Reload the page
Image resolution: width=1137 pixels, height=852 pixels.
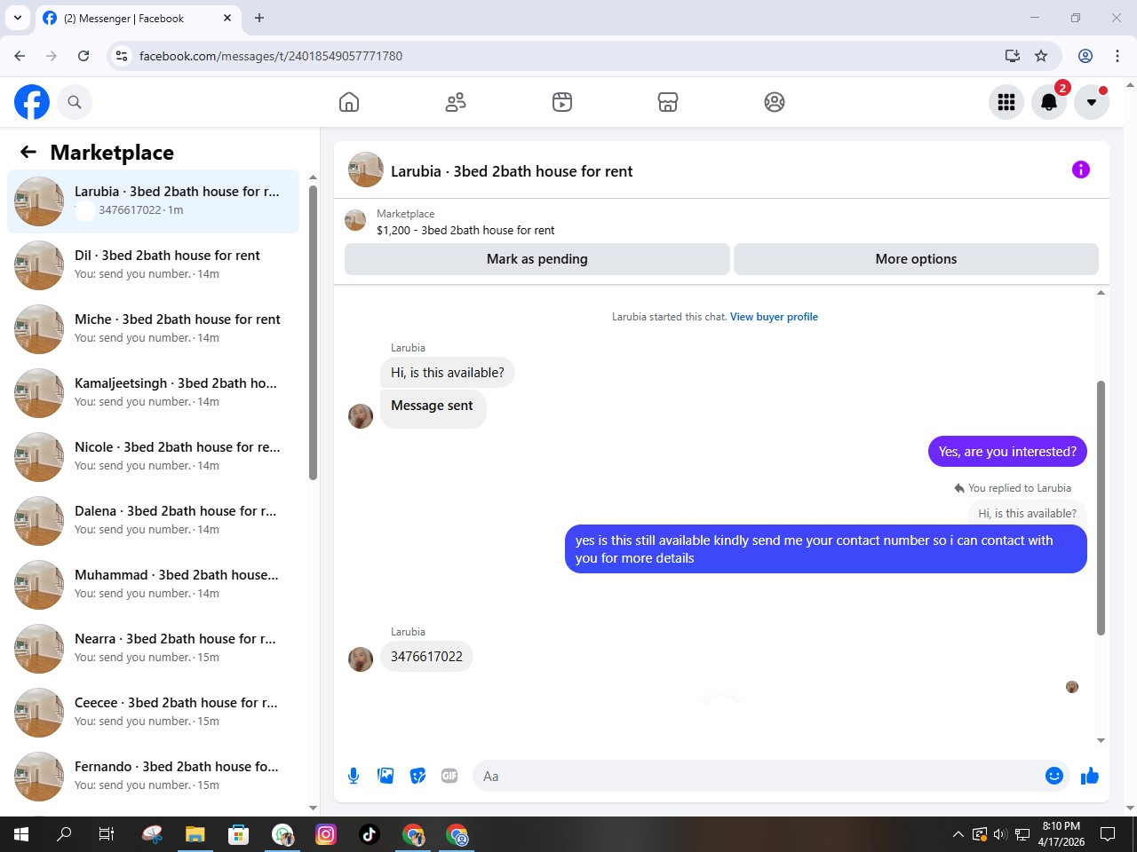click(x=83, y=56)
